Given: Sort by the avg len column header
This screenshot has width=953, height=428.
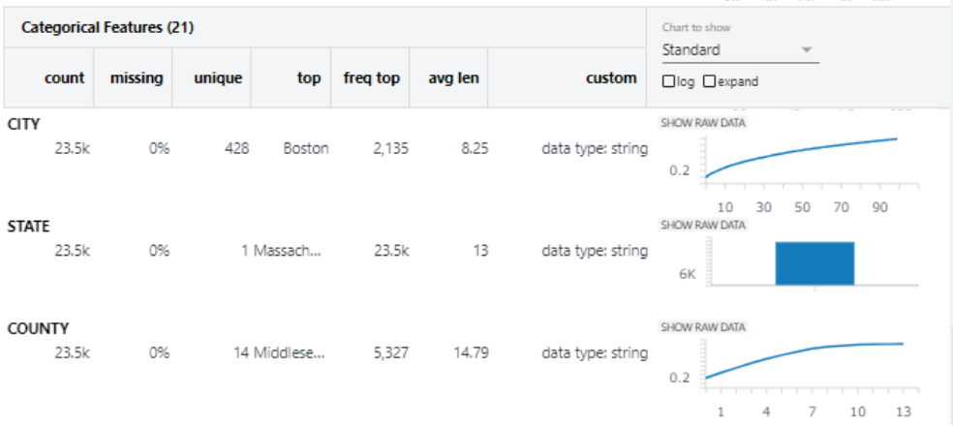Looking at the screenshot, I should [x=452, y=77].
